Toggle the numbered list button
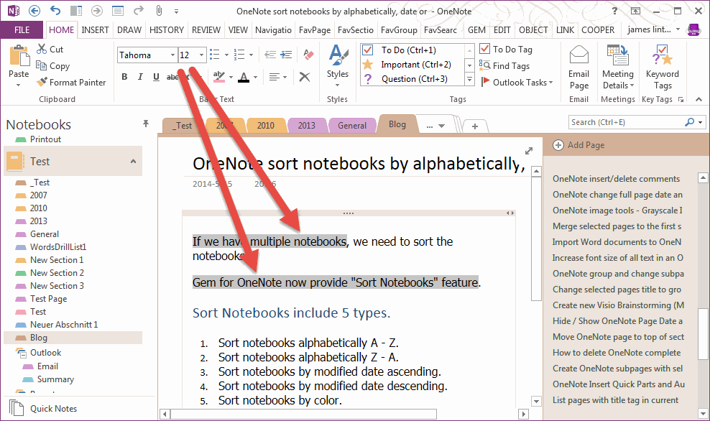The height and width of the screenshot is (421, 710). (239, 55)
